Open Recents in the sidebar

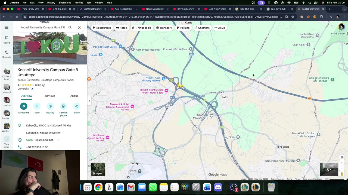pos(7,54)
